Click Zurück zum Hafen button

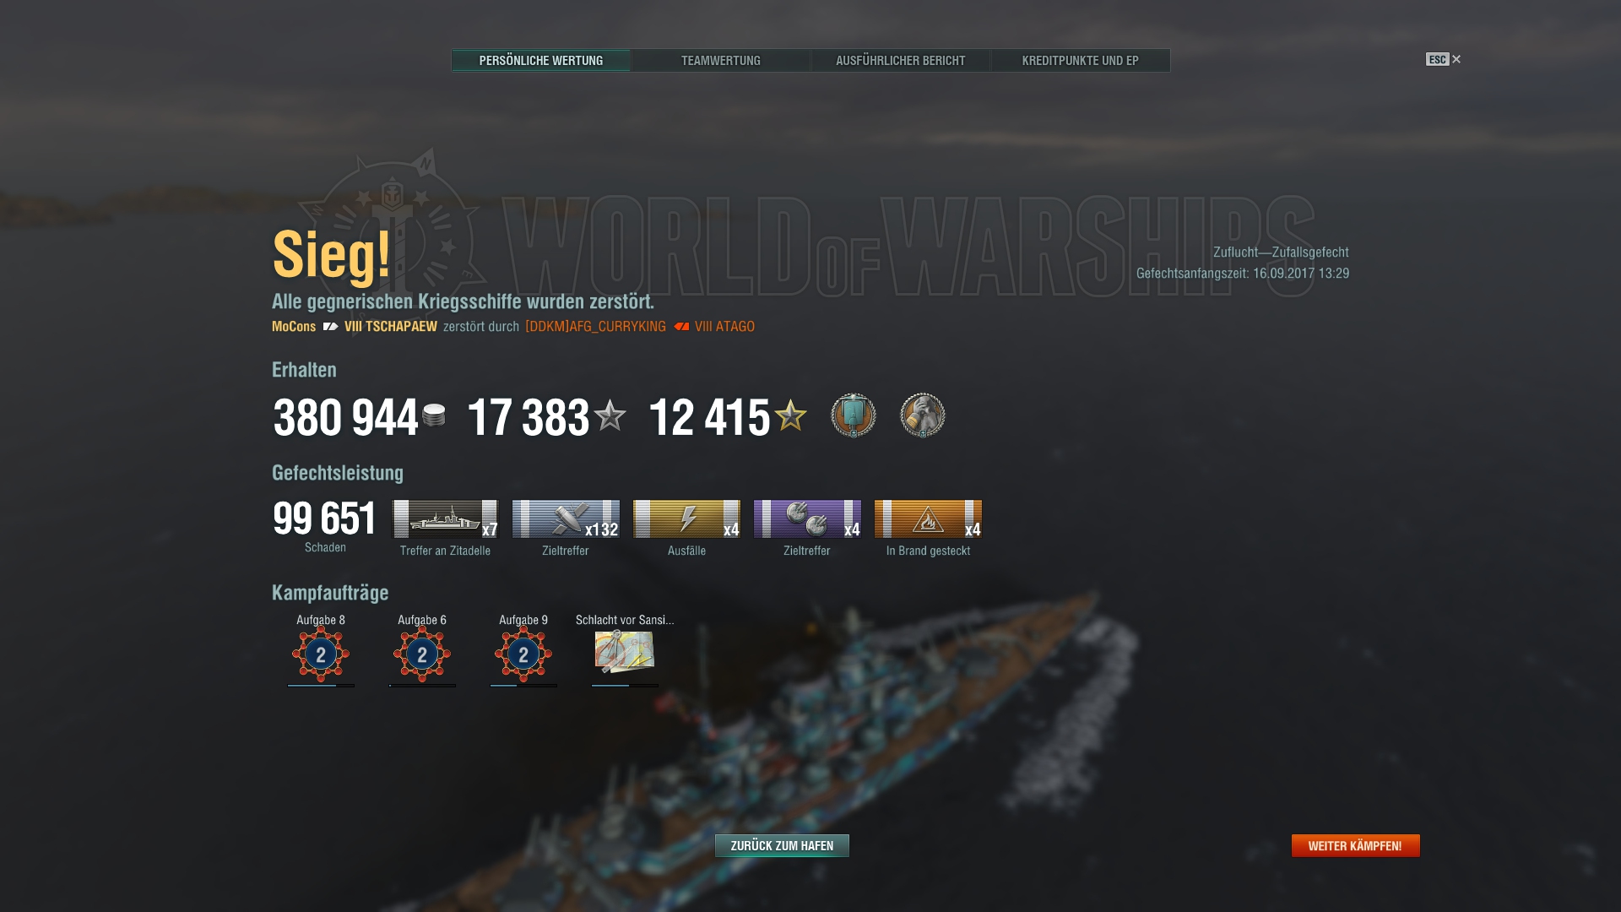coord(782,845)
